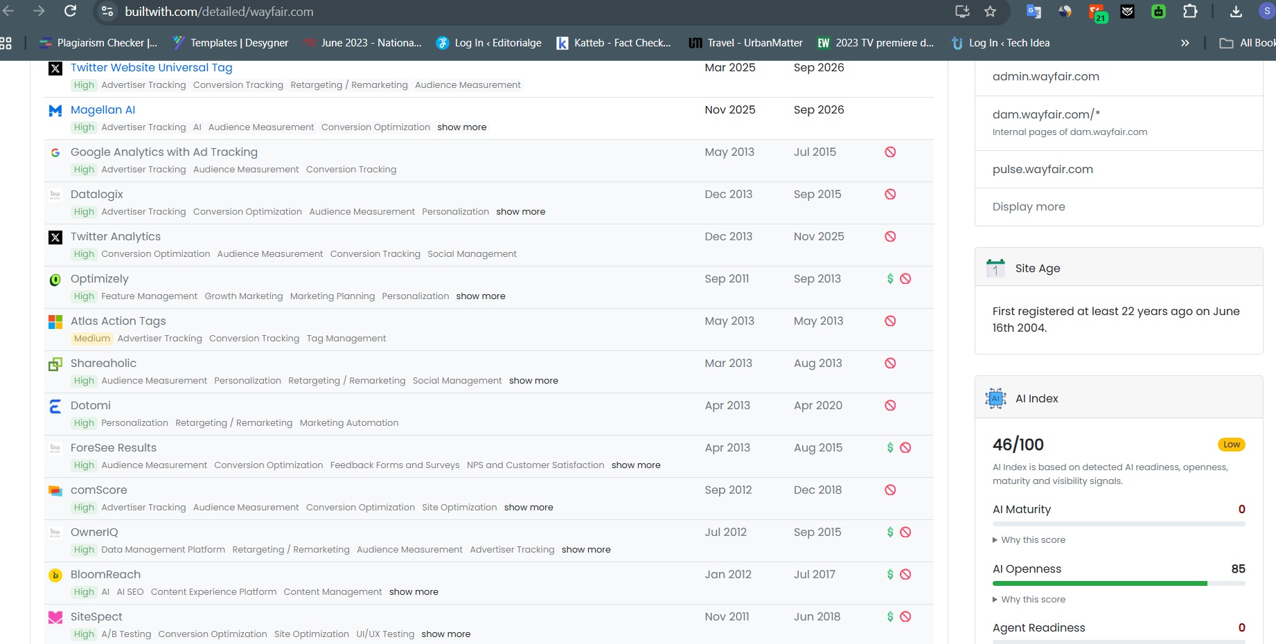Show more bookmarks with the double chevron
The height and width of the screenshot is (644, 1276).
[1185, 43]
